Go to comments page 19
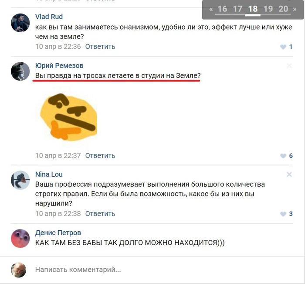The width and height of the screenshot is (305, 284). (268, 9)
